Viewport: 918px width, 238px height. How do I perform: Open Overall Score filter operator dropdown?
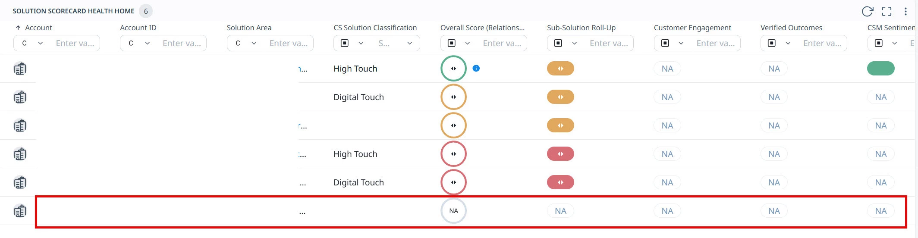[x=459, y=43]
